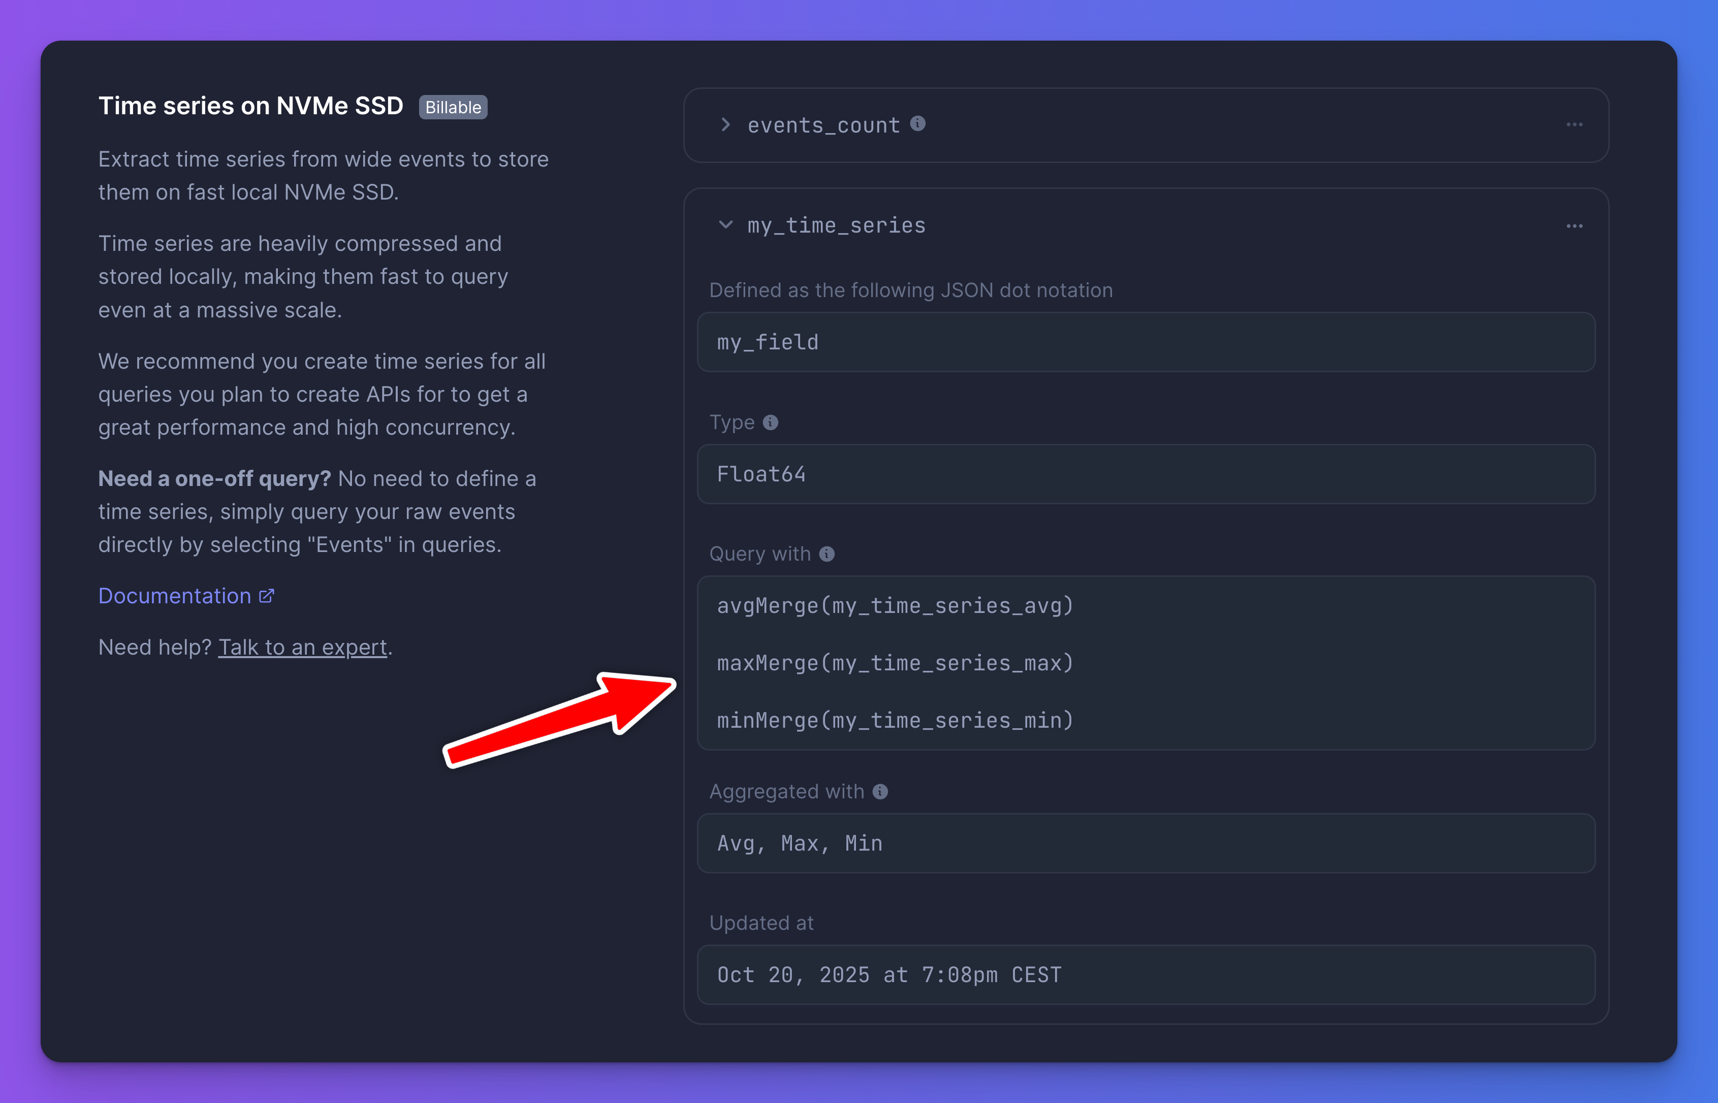This screenshot has width=1718, height=1103.
Task: Select maxMerge(my_time_series_max) query text
Action: point(895,663)
